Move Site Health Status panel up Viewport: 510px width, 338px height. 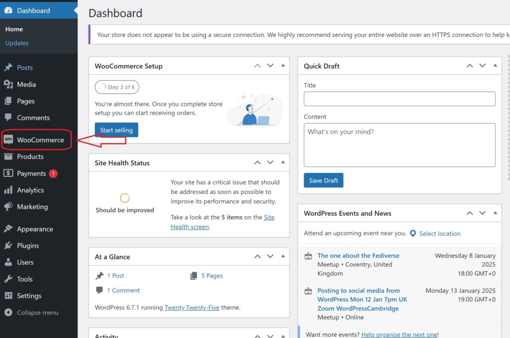coord(257,163)
